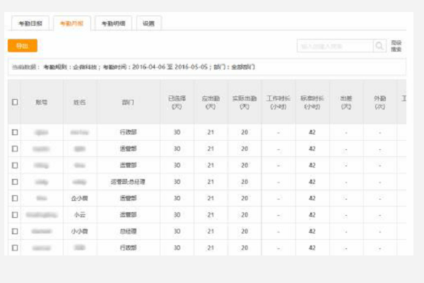Click value 42 in 运营部-总经理 row
The height and width of the screenshot is (283, 424).
pyautogui.click(x=312, y=182)
